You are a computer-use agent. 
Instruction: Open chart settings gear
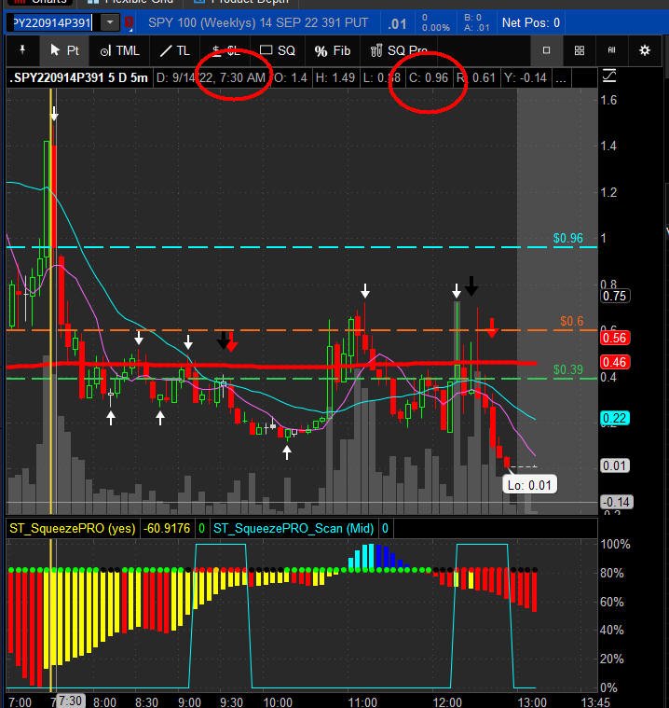click(645, 50)
